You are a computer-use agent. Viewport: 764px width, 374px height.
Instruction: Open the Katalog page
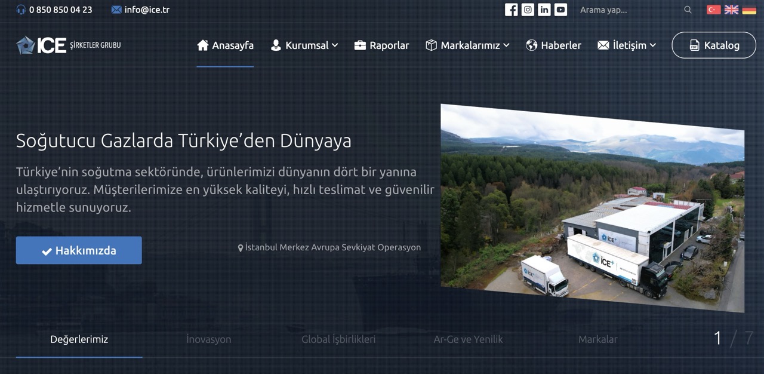coord(713,45)
